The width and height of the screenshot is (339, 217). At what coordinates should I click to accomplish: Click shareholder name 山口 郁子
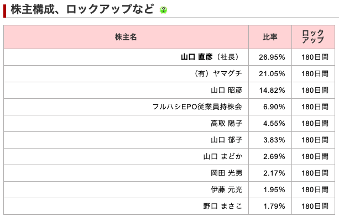[x=227, y=140]
